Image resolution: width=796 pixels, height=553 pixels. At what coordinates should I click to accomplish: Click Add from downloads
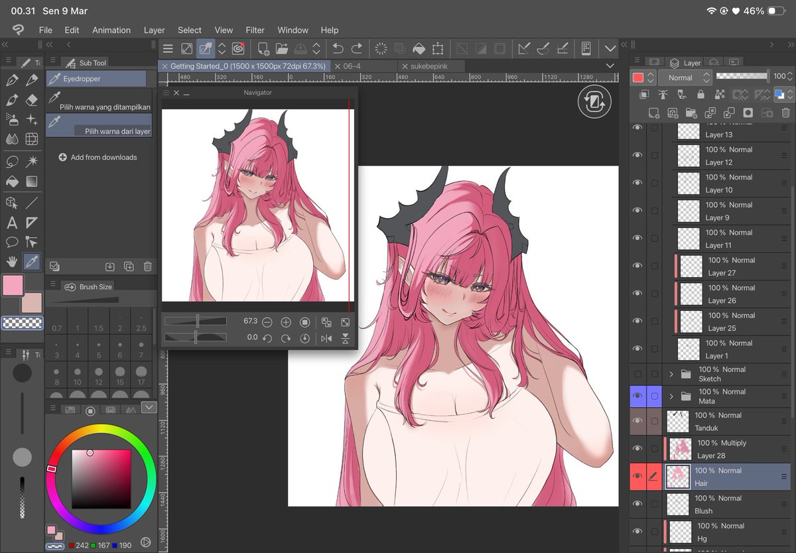click(98, 157)
